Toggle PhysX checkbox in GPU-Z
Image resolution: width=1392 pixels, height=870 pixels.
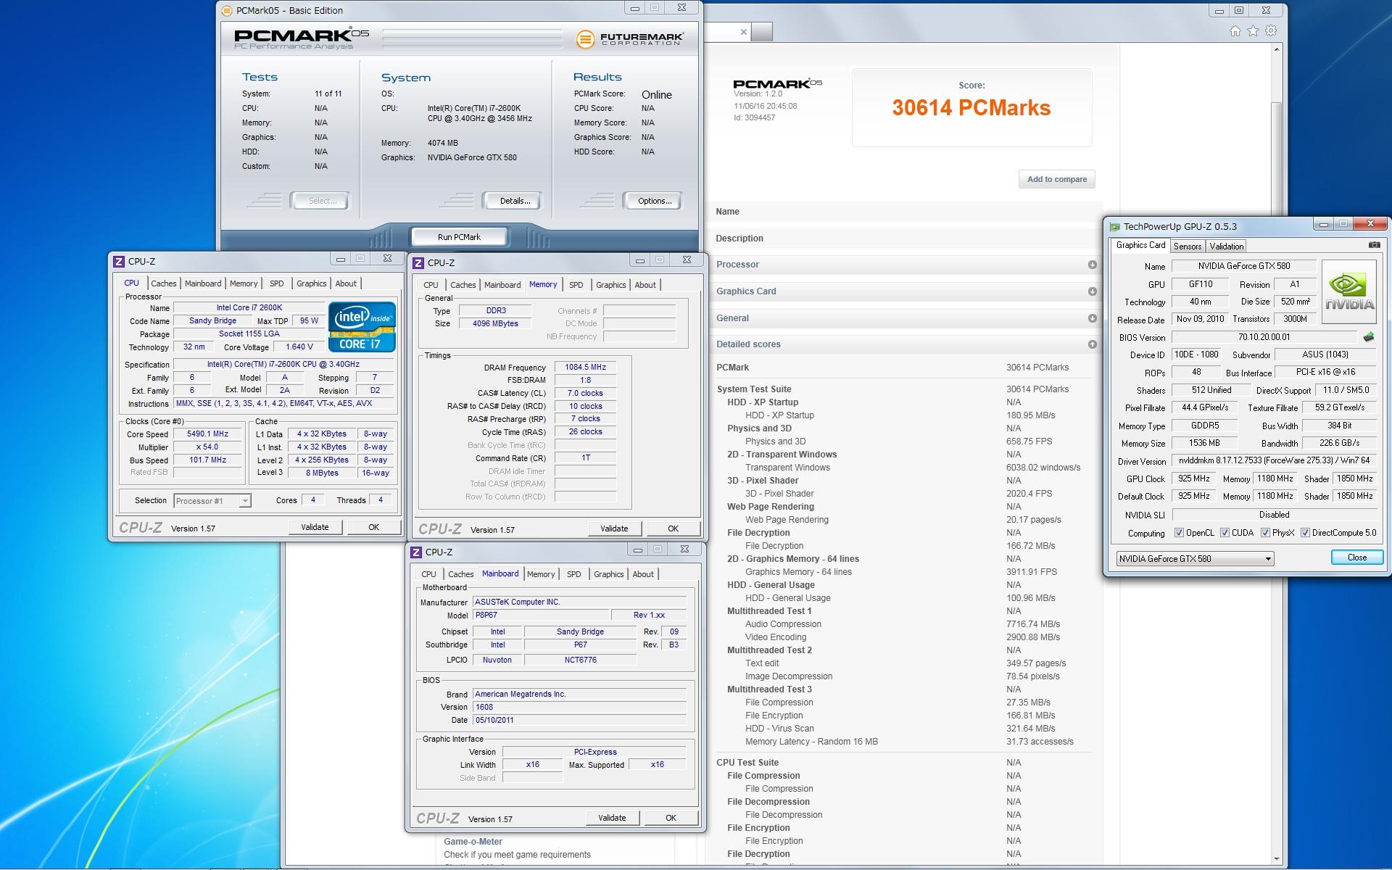[1265, 533]
